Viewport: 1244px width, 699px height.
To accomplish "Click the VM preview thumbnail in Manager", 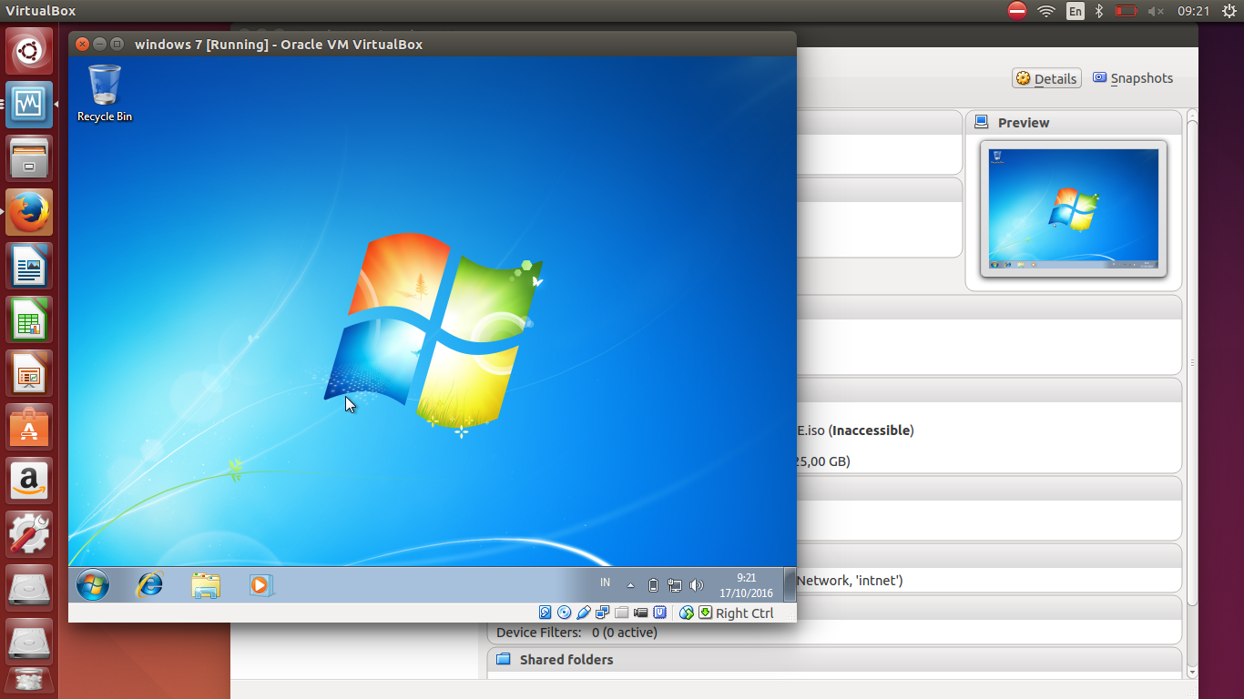I will click(1074, 209).
